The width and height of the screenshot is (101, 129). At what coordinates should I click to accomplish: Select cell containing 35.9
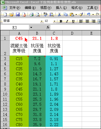pos(37,124)
